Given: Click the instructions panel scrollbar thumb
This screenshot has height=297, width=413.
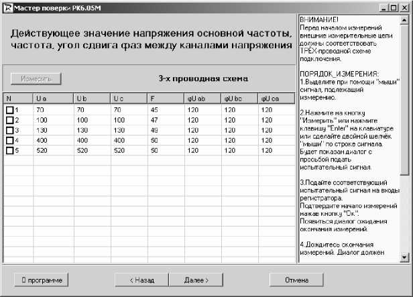Looking at the screenshot, I should [404, 99].
